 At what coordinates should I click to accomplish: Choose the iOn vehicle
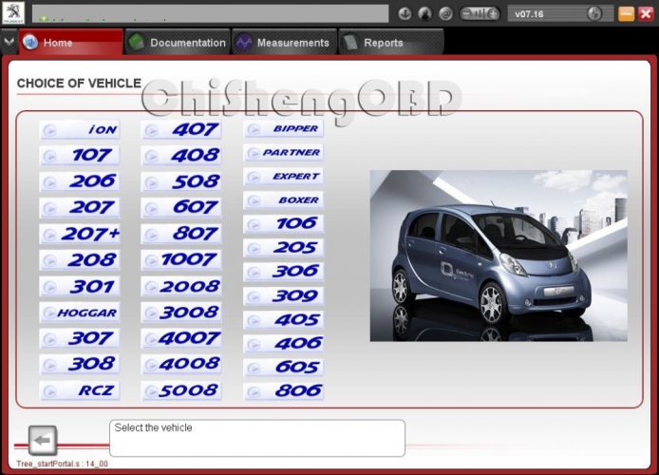pyautogui.click(x=80, y=129)
